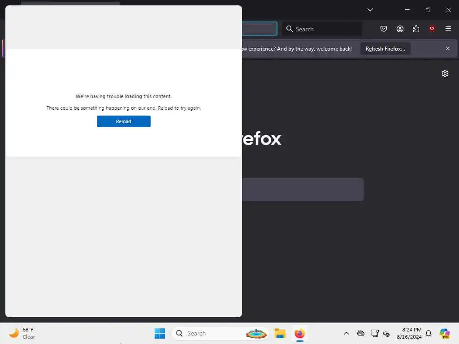The image size is (459, 344).
Task: Open File Explorer from the taskbar
Action: click(280, 333)
